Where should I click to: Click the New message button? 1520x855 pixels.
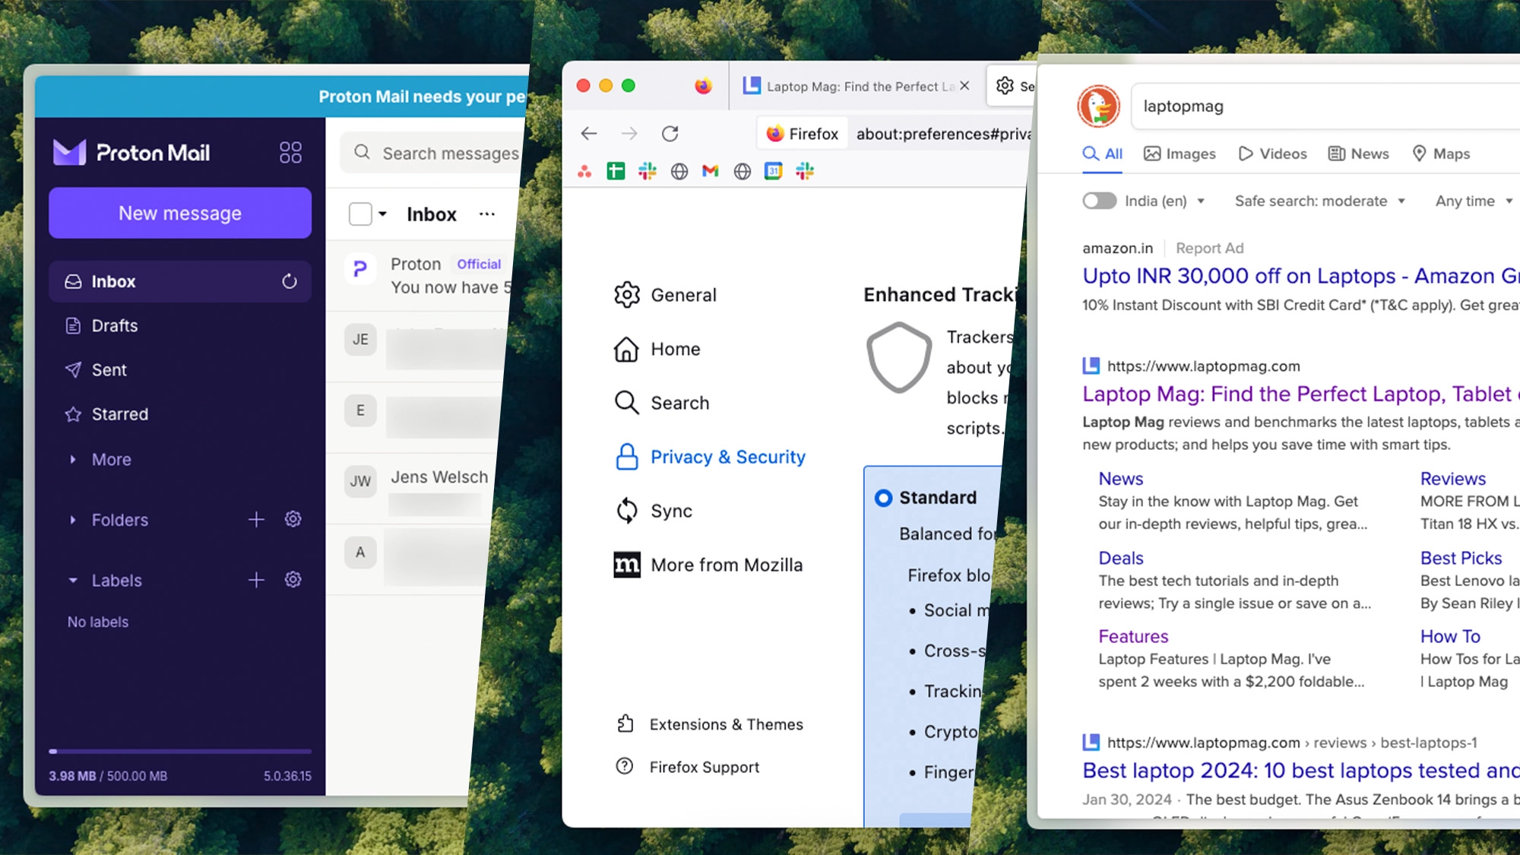(x=180, y=214)
